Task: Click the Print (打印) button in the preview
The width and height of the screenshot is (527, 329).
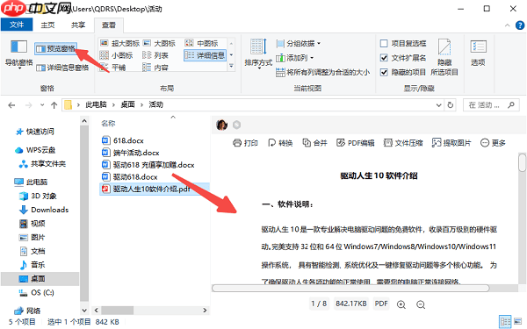Action: (x=245, y=143)
